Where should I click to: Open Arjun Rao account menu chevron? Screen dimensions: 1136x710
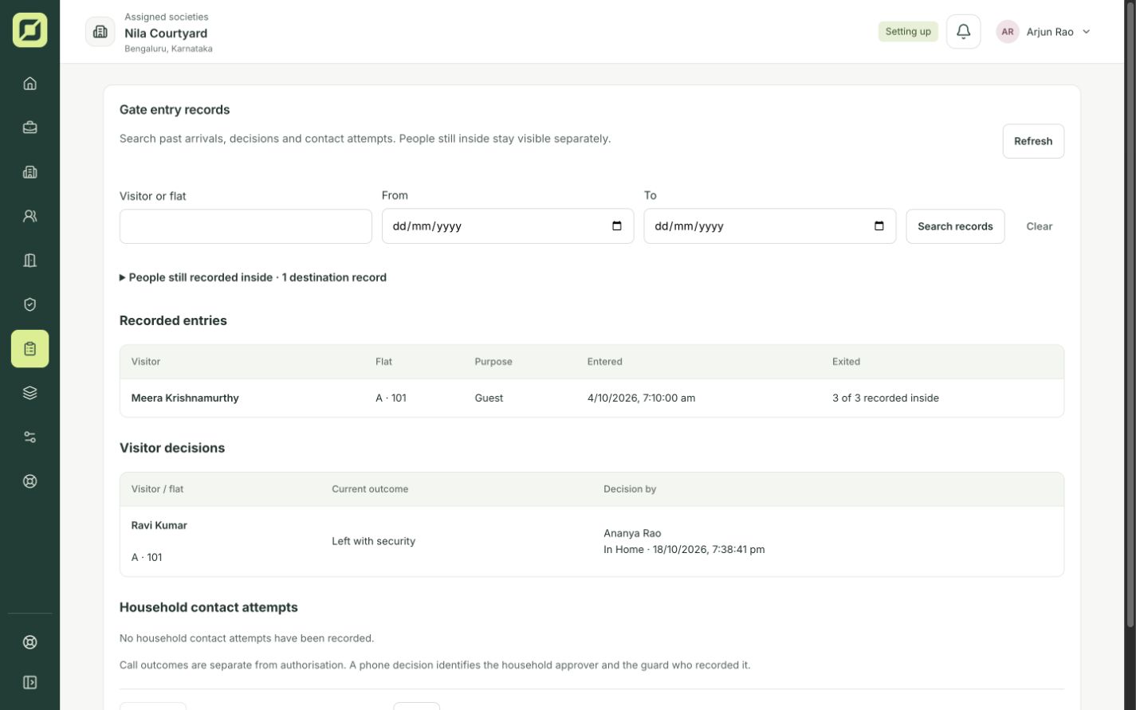[1086, 32]
